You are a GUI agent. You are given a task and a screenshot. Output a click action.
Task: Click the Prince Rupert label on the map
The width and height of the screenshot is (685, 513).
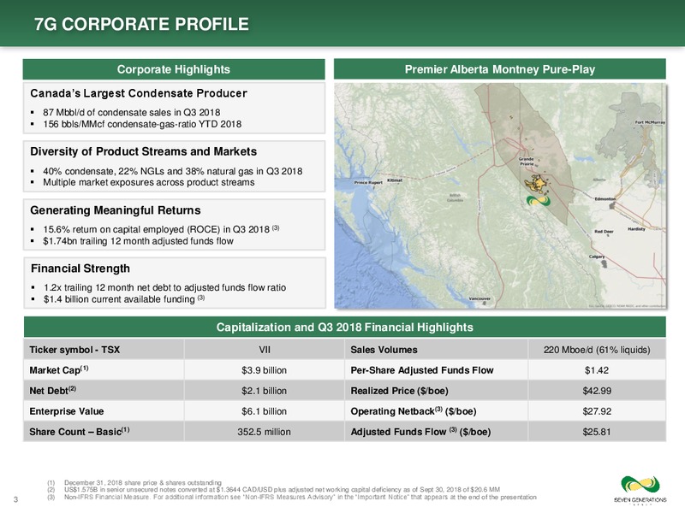[368, 182]
